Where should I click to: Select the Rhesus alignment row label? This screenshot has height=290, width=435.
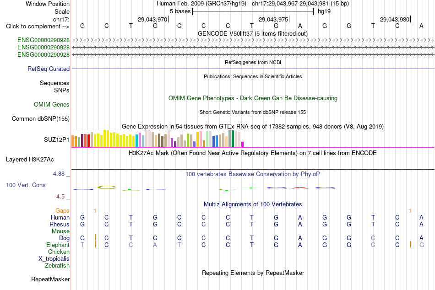click(x=60, y=224)
